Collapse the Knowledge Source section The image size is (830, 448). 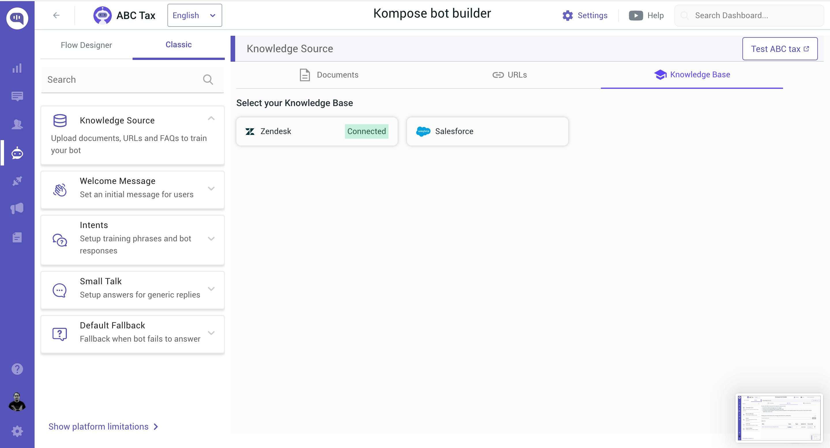coord(211,118)
